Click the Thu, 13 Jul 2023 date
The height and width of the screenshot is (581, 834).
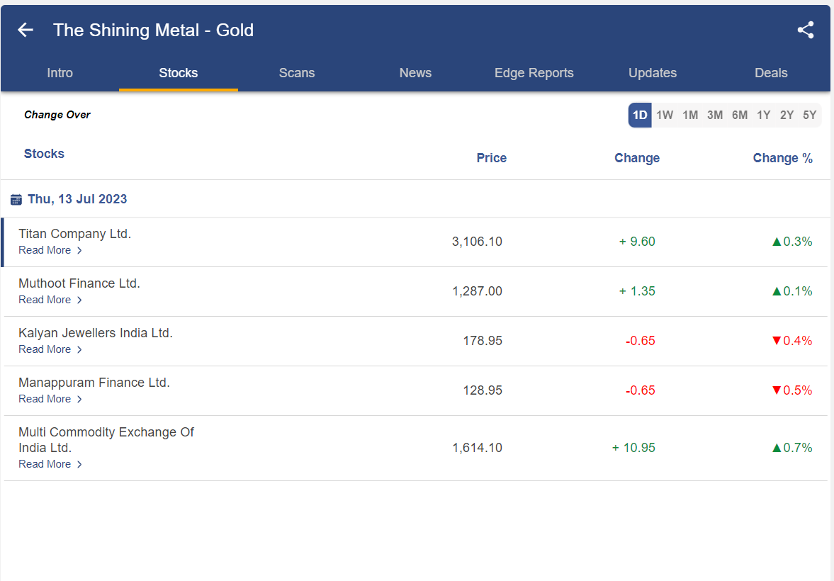click(77, 199)
